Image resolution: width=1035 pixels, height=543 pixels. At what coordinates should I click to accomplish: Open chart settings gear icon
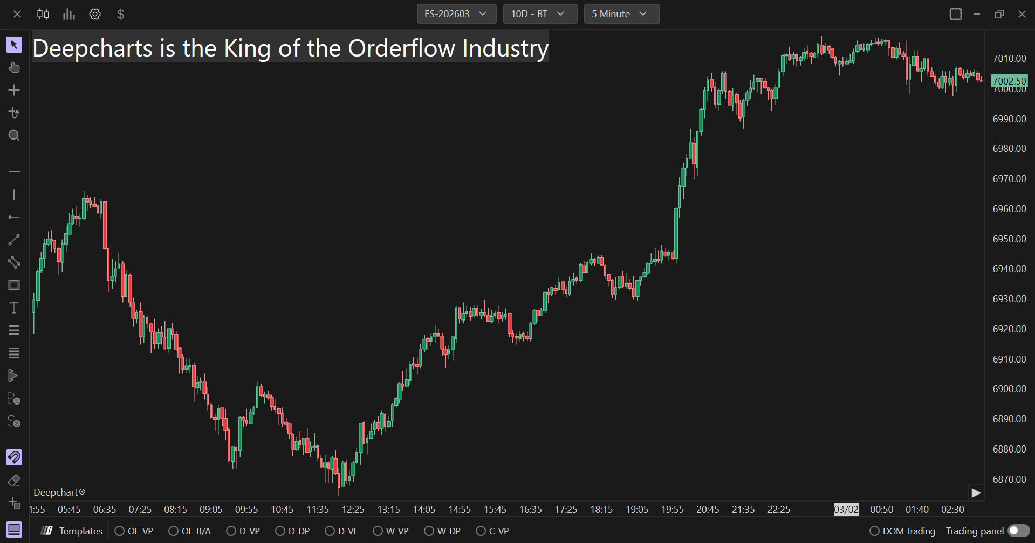(x=95, y=14)
